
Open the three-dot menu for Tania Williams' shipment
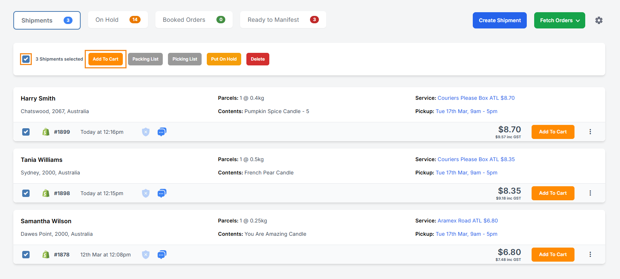pos(590,193)
